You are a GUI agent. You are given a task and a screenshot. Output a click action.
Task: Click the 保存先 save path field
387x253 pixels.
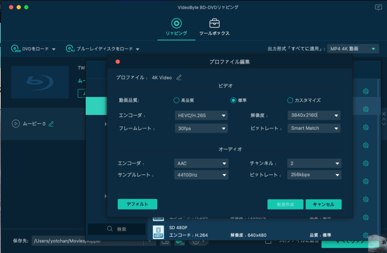88,241
